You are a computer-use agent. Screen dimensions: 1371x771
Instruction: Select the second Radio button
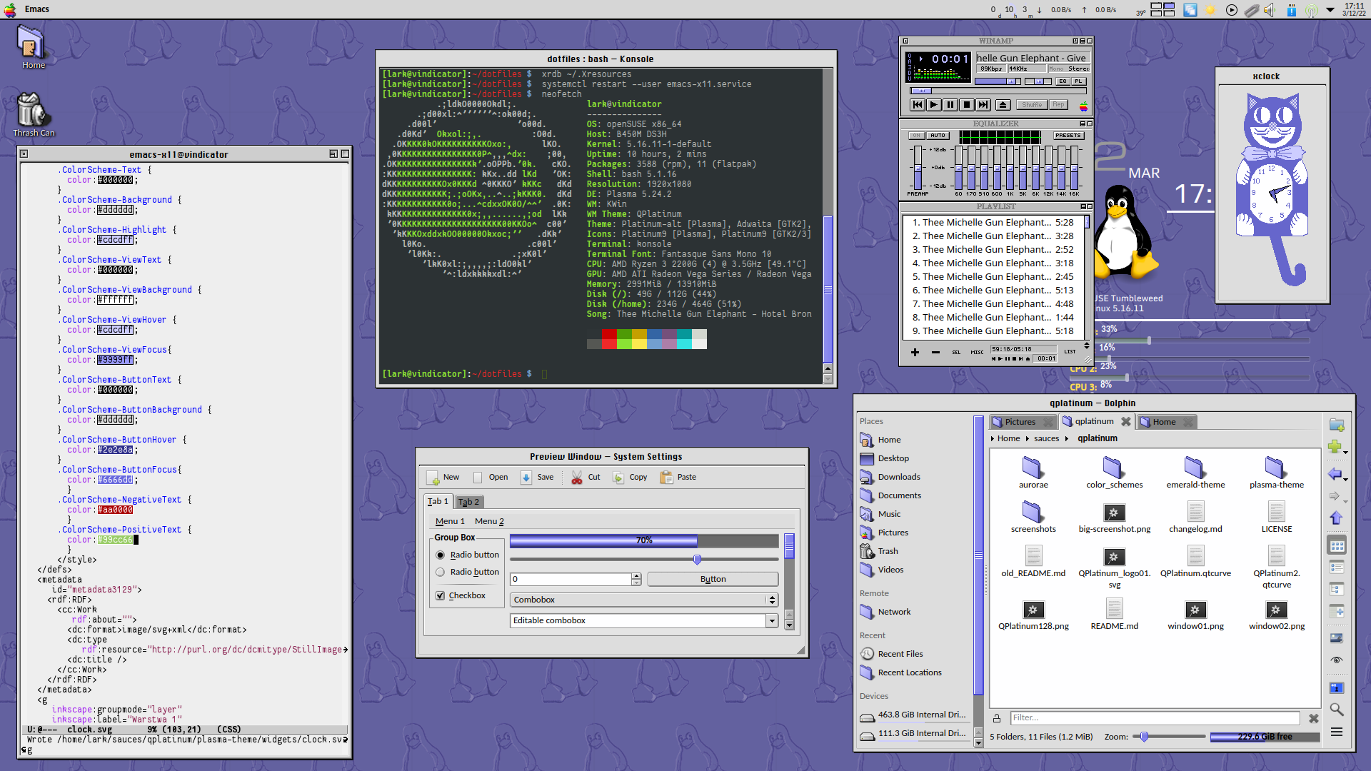pos(440,572)
